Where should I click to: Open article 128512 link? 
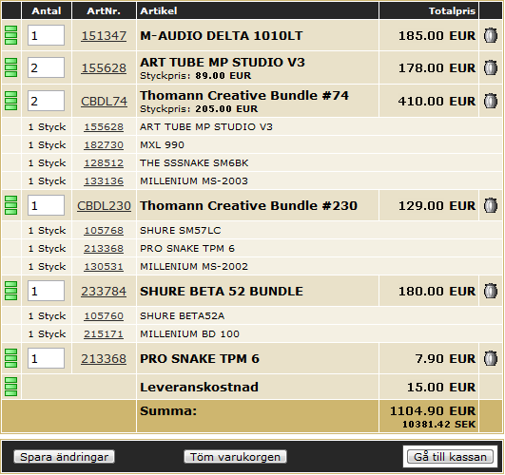pyautogui.click(x=104, y=163)
